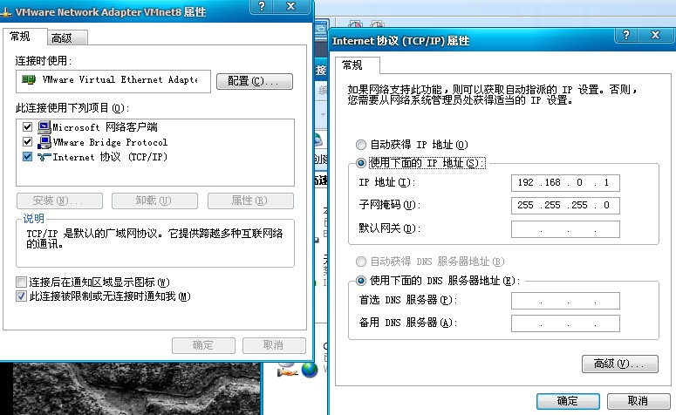The width and height of the screenshot is (676, 415).
Task: Click the 子网掩码 input field
Action: 565,206
